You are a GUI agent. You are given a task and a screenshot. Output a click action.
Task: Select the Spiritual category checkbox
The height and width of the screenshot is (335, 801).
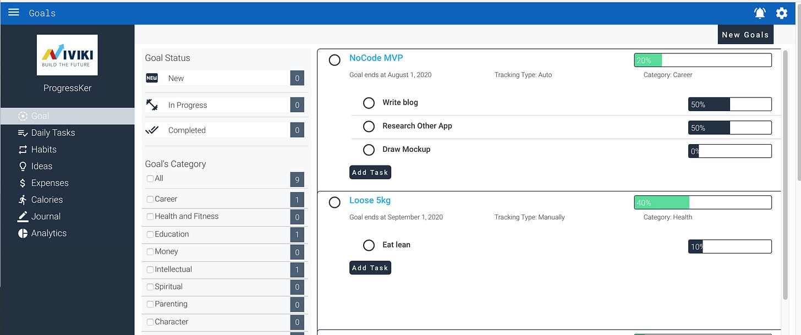(150, 287)
